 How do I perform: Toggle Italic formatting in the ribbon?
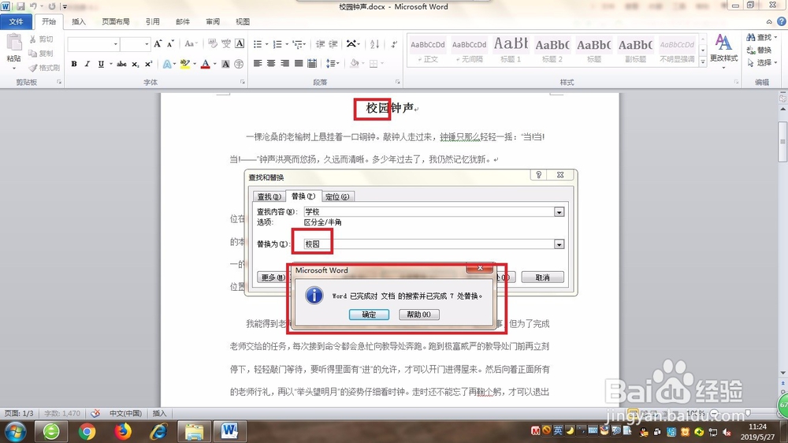87,64
